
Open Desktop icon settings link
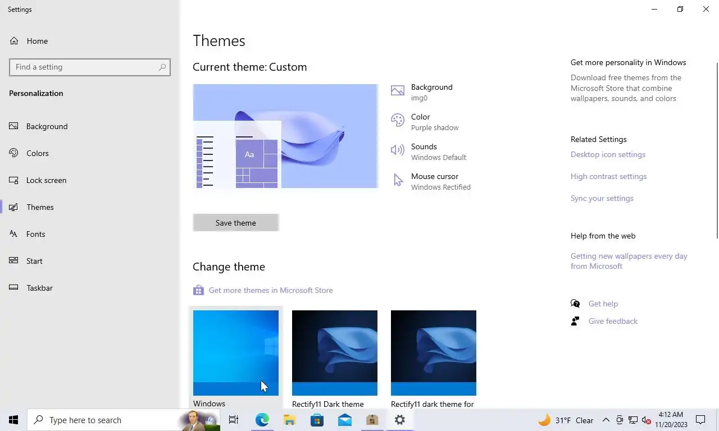608,154
